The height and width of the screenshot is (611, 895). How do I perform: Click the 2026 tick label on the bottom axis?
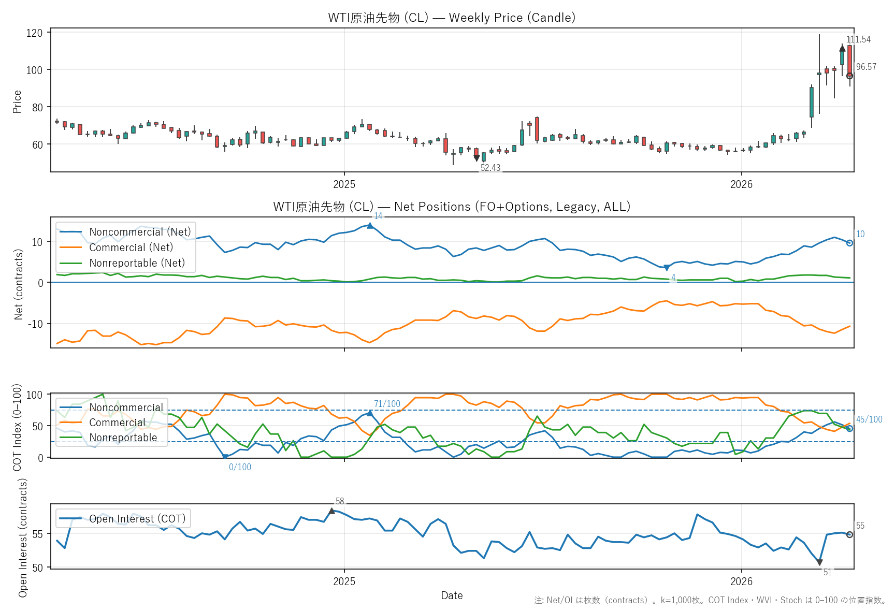(x=741, y=581)
